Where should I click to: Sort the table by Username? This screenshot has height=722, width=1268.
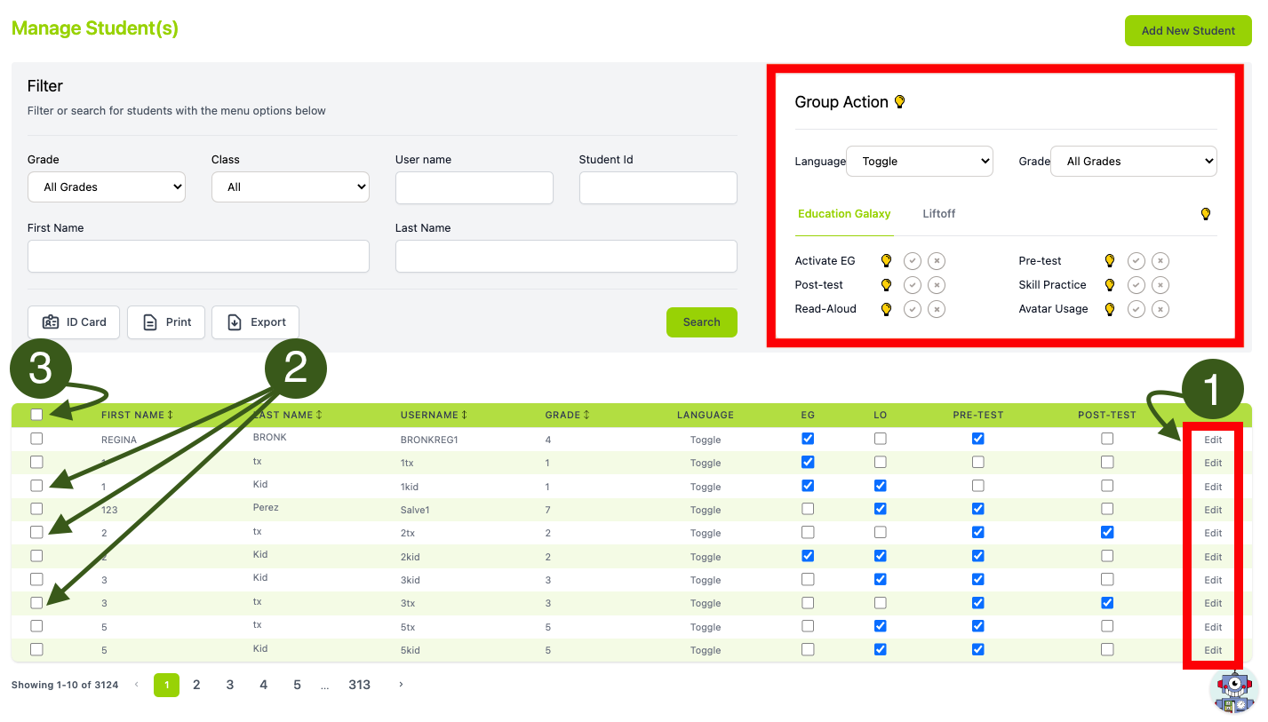[435, 415]
